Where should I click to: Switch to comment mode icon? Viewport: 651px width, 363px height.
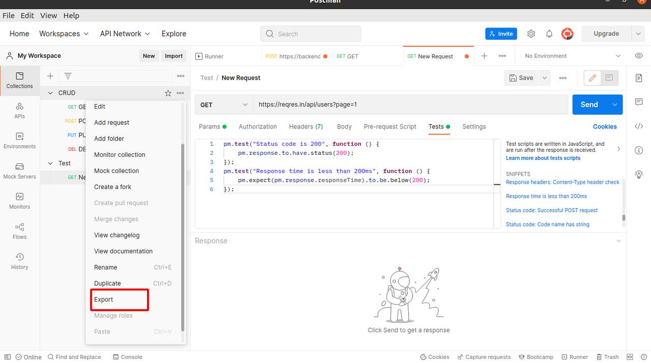609,78
